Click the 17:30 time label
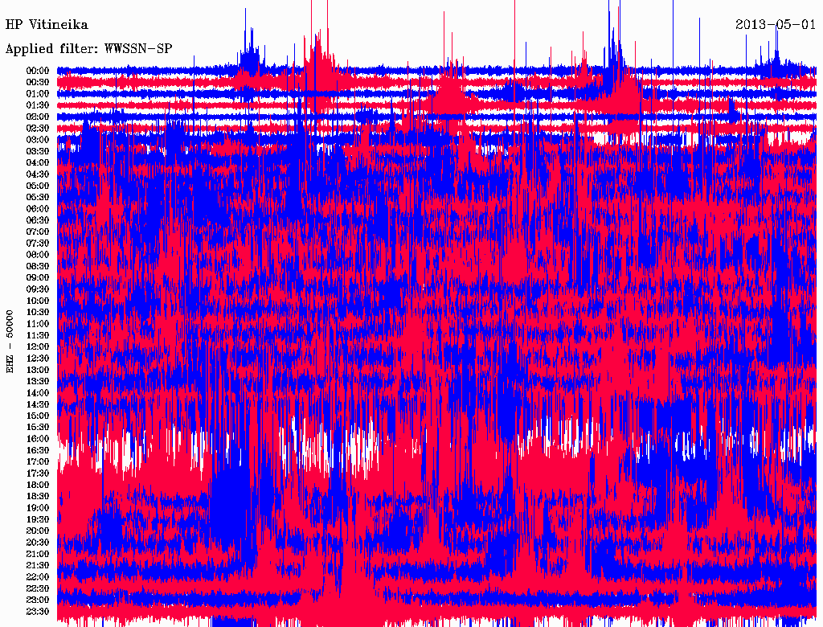This screenshot has width=823, height=627. click(38, 473)
